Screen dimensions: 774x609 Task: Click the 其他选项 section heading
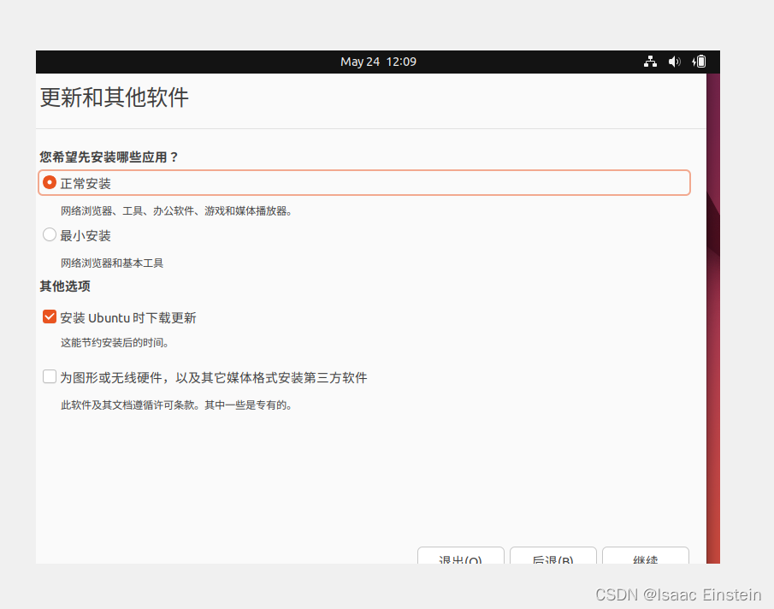point(65,287)
